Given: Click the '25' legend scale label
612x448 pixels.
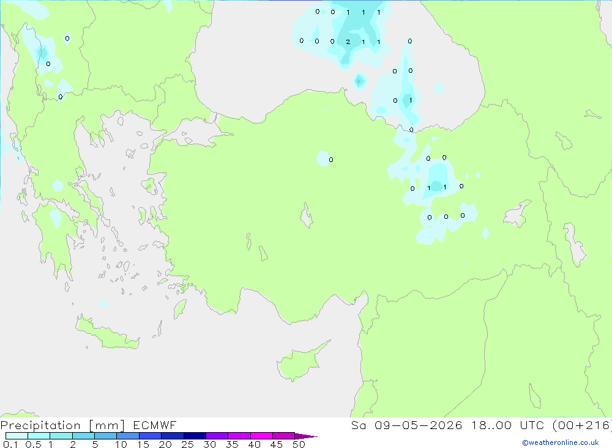Looking at the screenshot, I should tap(188, 444).
